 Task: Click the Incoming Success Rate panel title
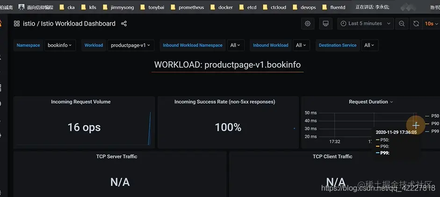point(225,102)
